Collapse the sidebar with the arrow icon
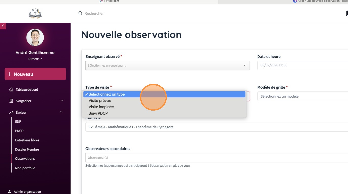348x194 pixels. pyautogui.click(x=3, y=26)
